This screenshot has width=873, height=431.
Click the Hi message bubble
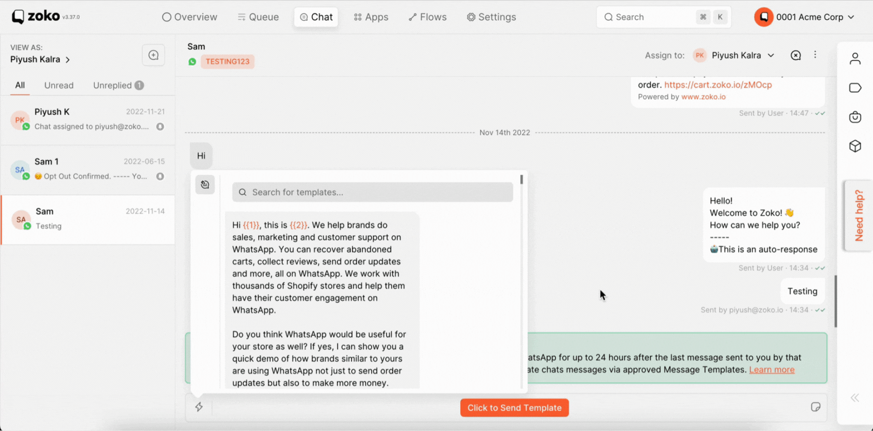pos(201,156)
